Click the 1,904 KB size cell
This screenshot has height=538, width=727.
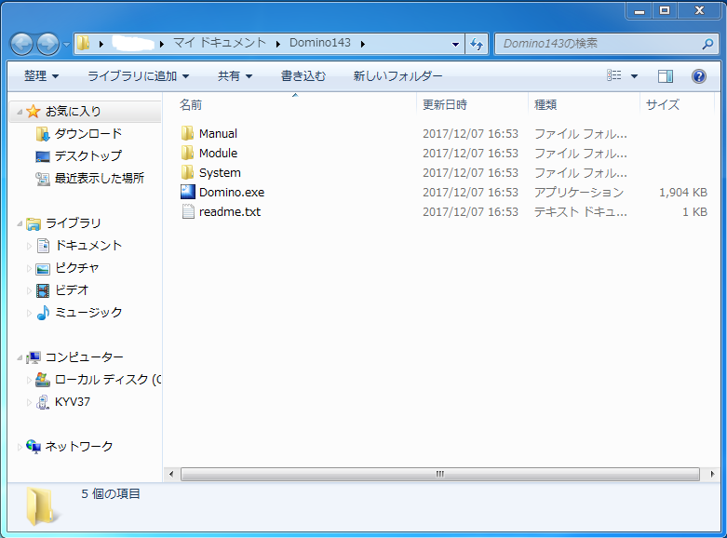point(683,193)
